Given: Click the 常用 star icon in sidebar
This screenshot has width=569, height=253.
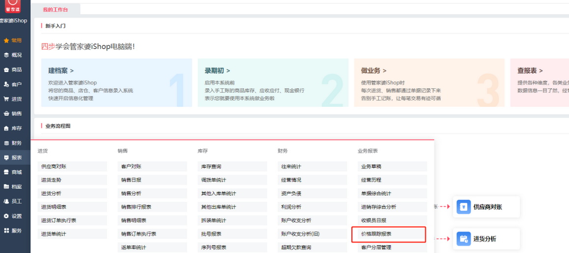Looking at the screenshot, I should pos(6,41).
